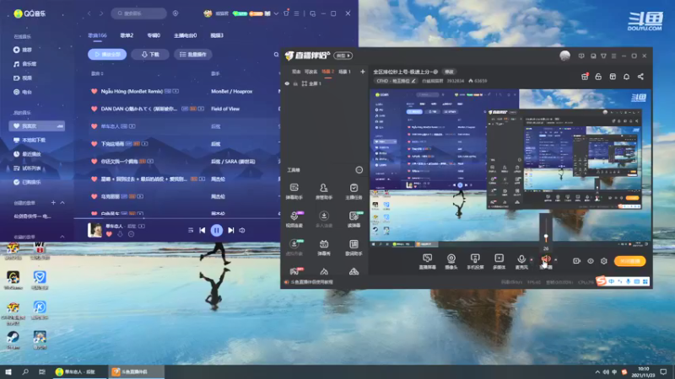Toggle visibility eye of 全屏1 source
This screenshot has width=675, height=379.
click(287, 83)
